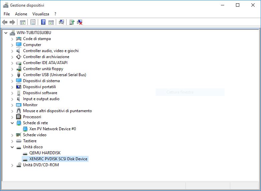Expand the Controller USB node

12,75
